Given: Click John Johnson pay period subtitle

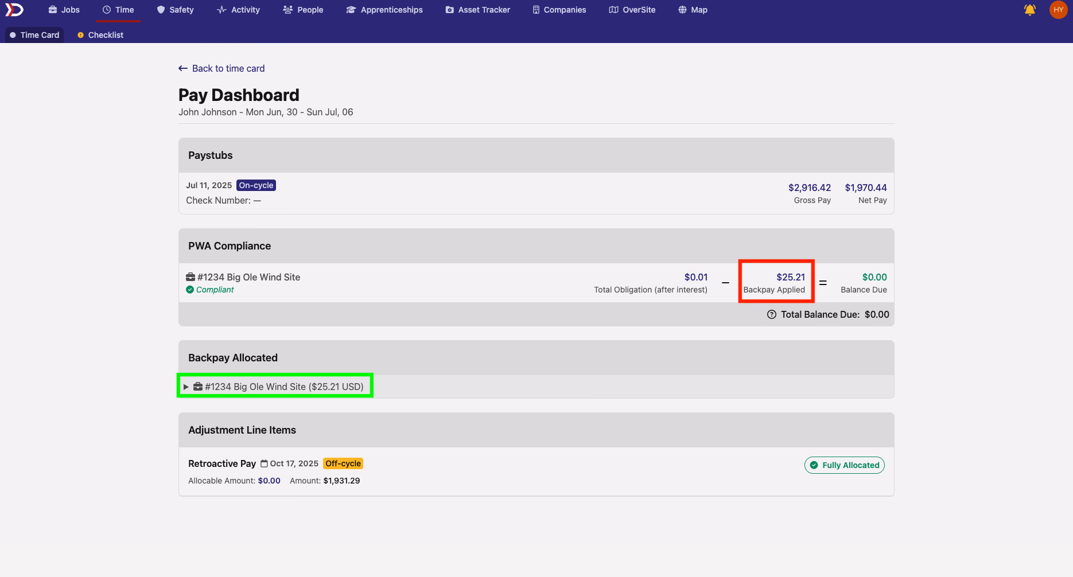Looking at the screenshot, I should click(x=266, y=112).
